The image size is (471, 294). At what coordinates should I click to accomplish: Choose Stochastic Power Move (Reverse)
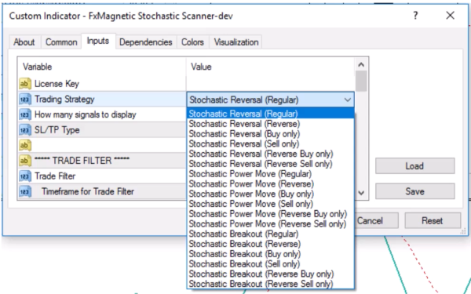click(270, 184)
